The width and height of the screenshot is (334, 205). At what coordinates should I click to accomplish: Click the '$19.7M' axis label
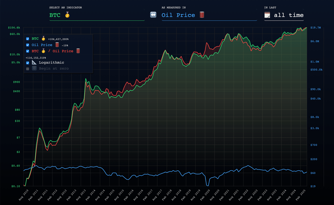(316, 28)
